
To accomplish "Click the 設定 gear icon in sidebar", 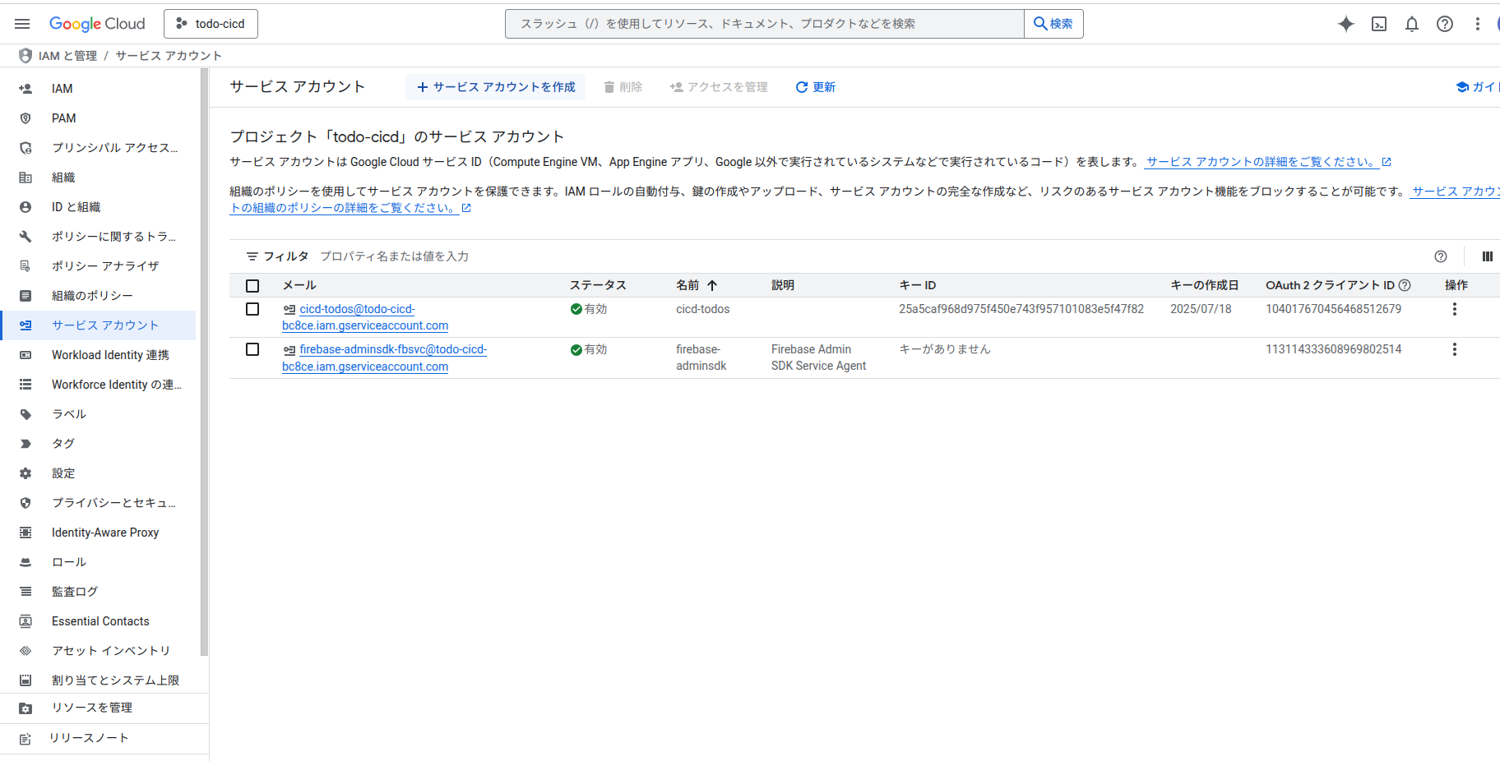I will point(25,473).
